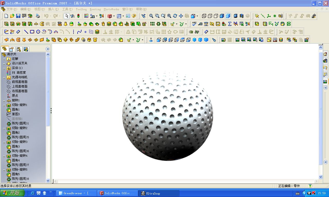Expand the 实体(1) tree node
329x197 pixels.
(x=4, y=68)
